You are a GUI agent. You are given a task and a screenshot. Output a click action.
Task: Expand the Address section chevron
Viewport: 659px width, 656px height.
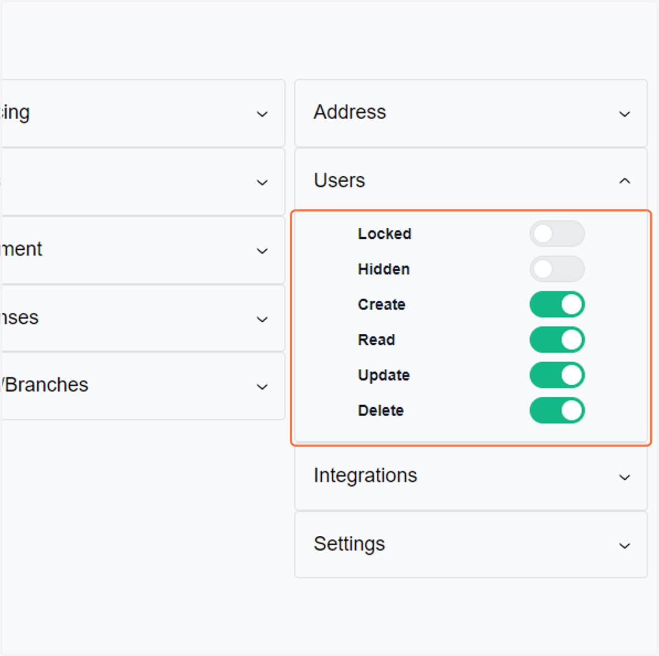(x=624, y=114)
